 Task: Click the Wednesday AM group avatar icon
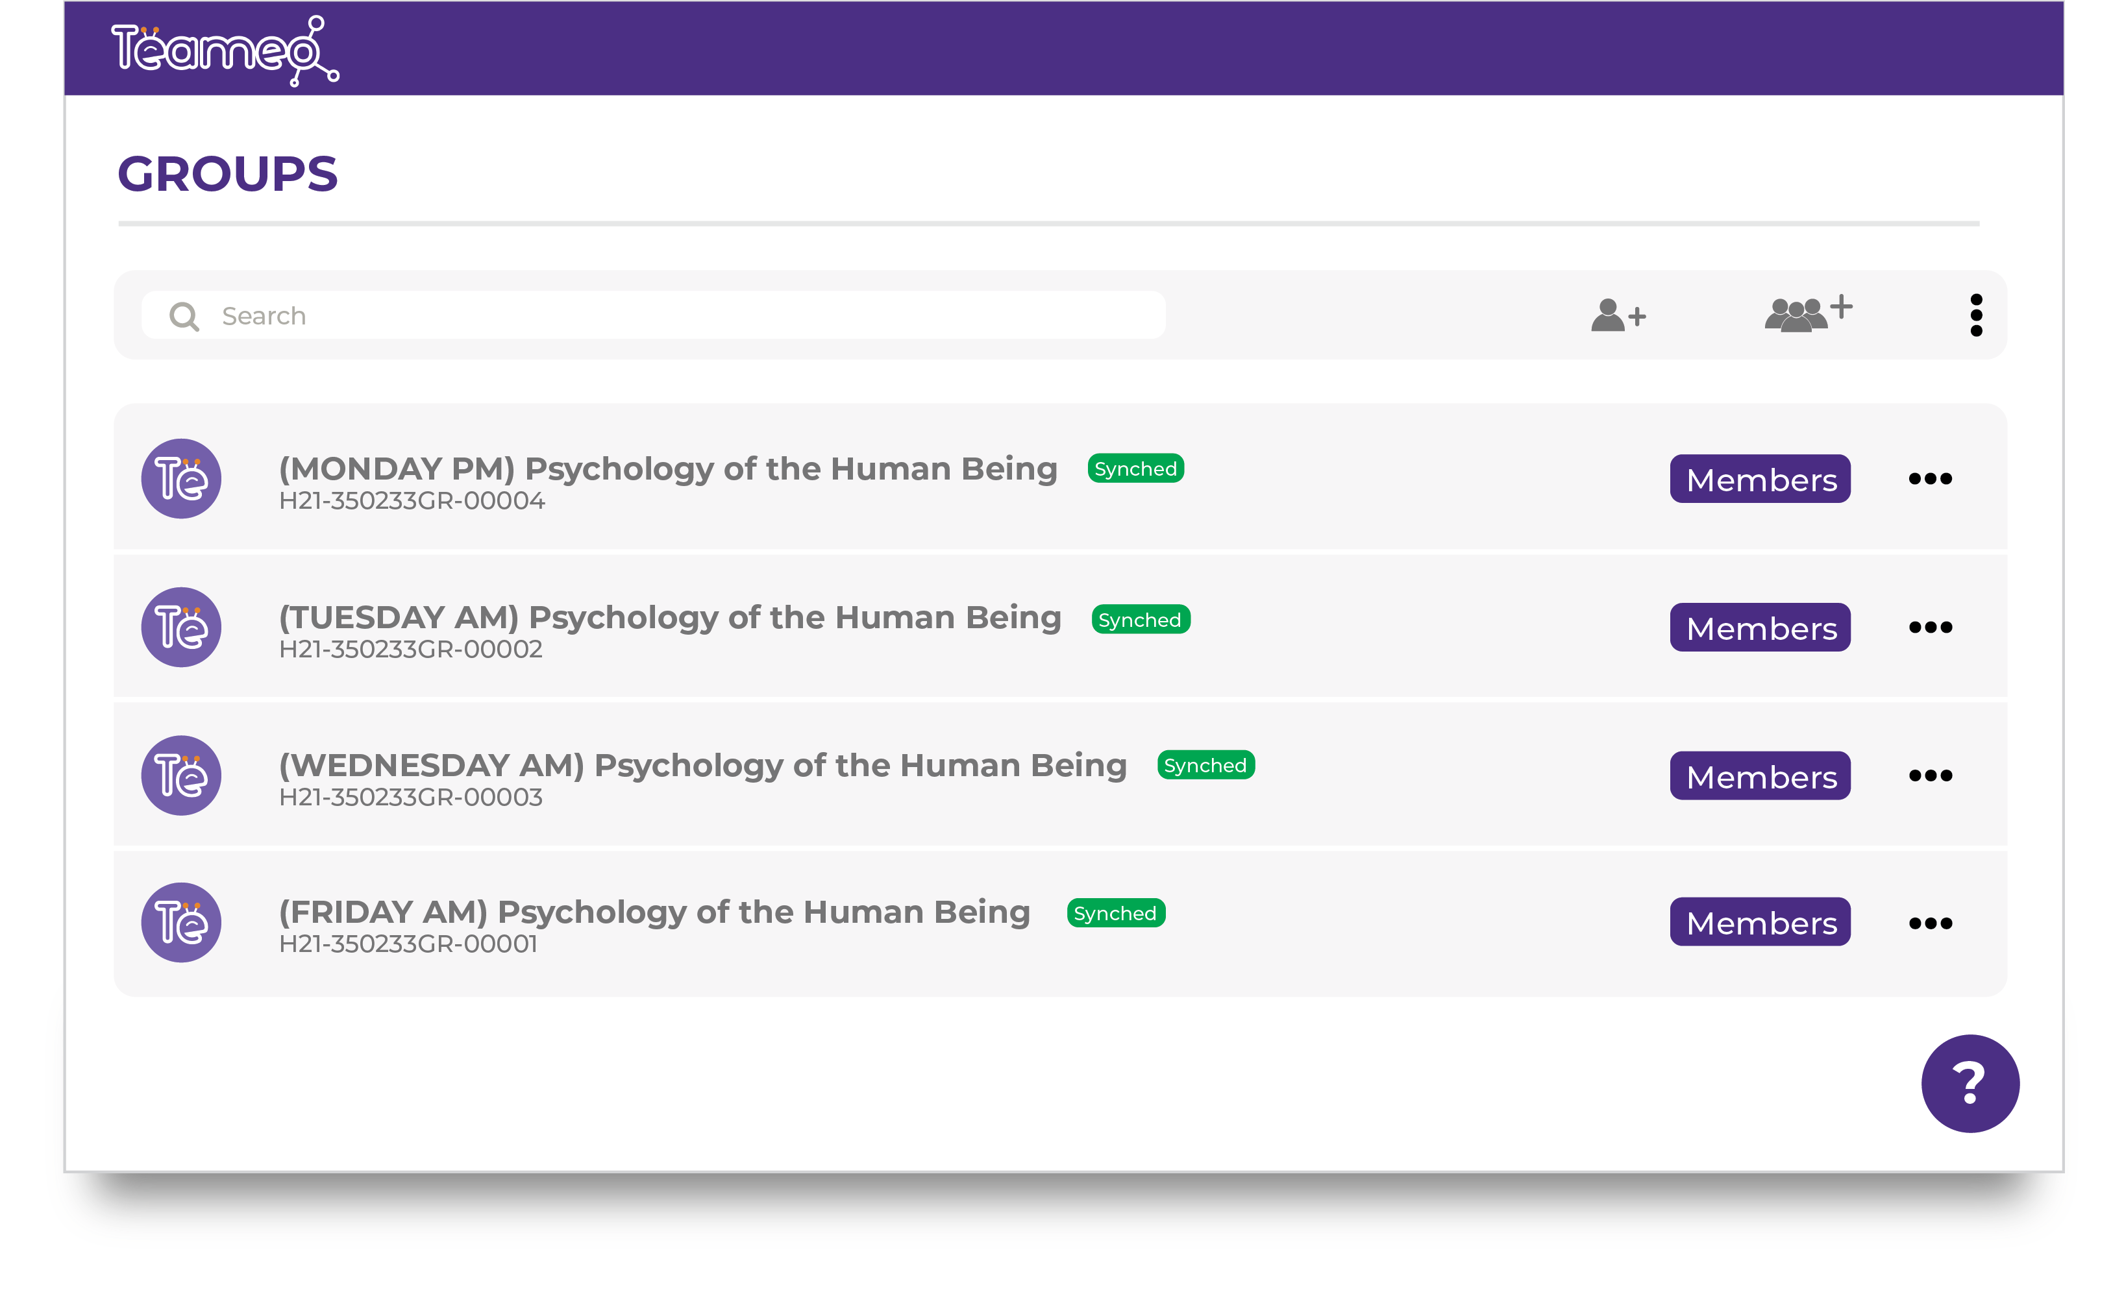[181, 775]
